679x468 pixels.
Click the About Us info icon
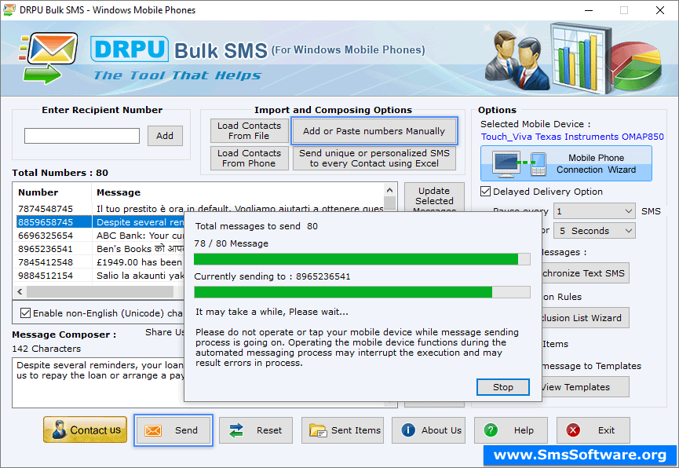tap(408, 430)
